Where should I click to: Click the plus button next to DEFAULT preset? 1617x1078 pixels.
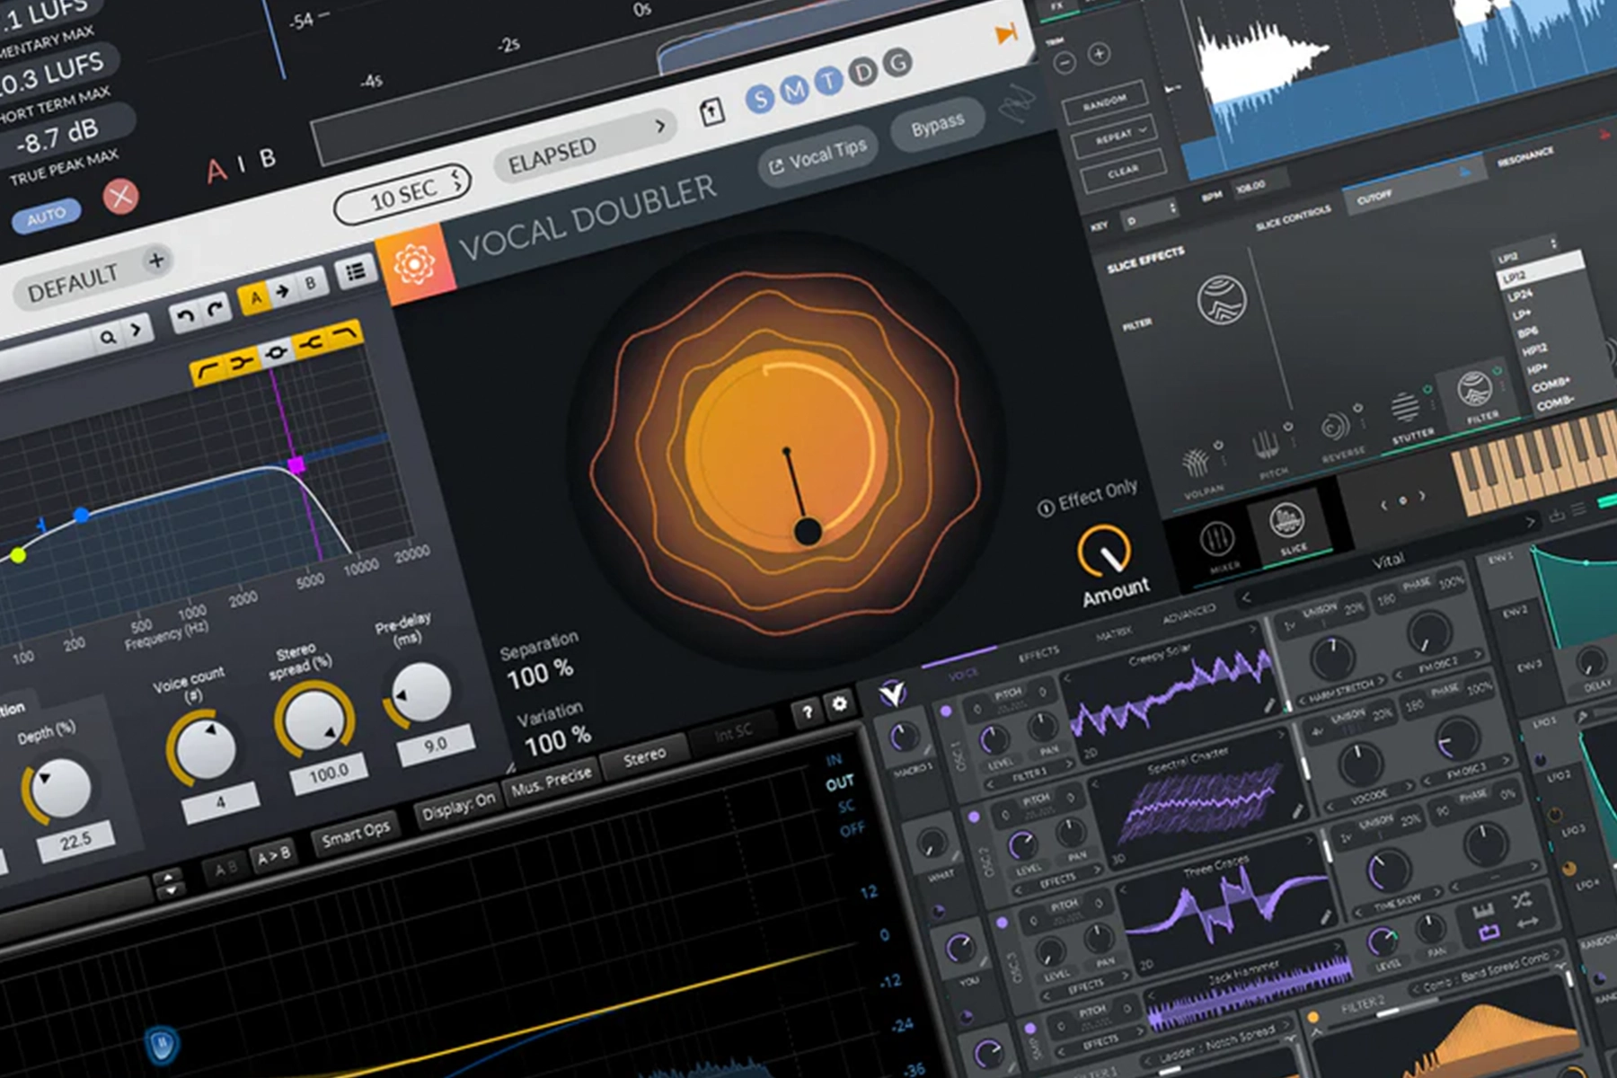156,261
